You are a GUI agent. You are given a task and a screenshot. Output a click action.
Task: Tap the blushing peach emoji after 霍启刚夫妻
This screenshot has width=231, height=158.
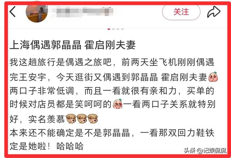[x=213, y=77]
